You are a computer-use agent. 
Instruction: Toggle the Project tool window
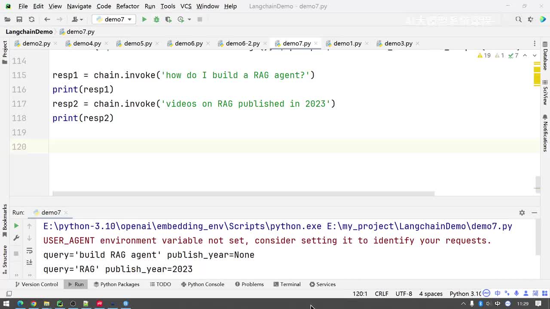click(x=5, y=52)
